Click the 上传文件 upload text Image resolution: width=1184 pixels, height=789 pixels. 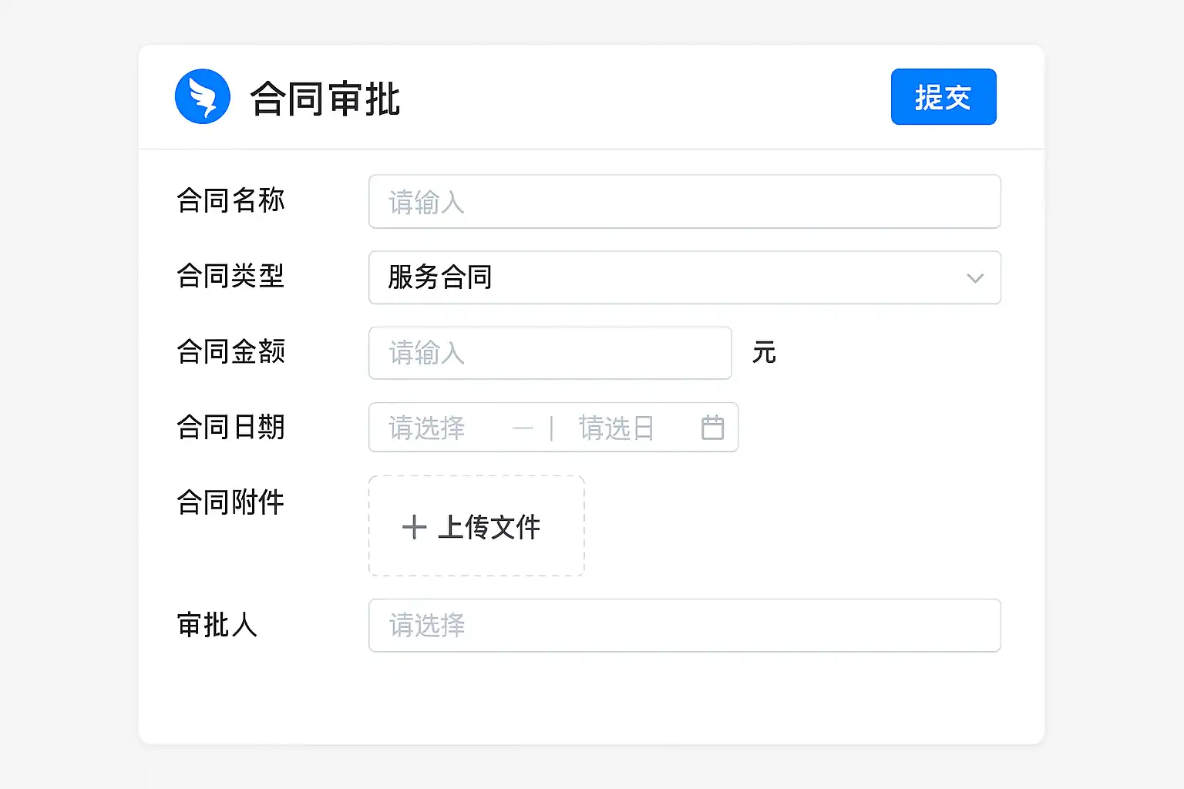pos(489,527)
